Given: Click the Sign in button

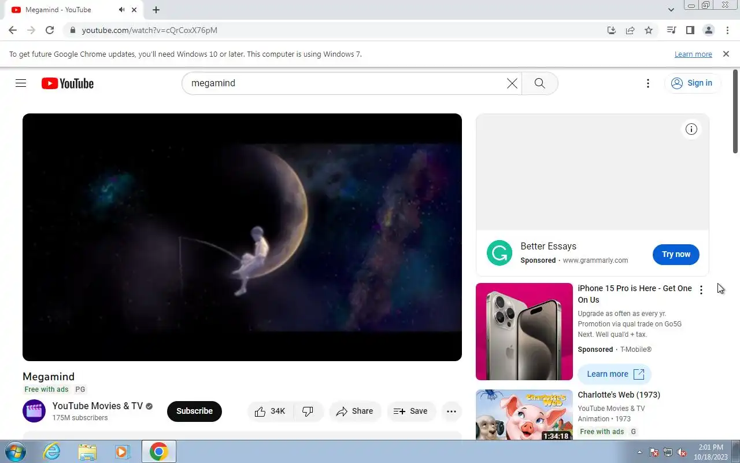Looking at the screenshot, I should [692, 83].
